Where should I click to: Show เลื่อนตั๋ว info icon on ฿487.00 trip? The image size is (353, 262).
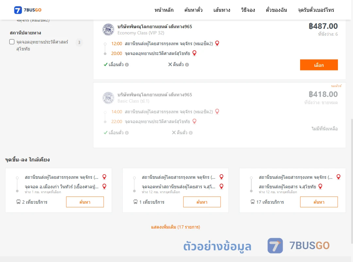pos(127,65)
